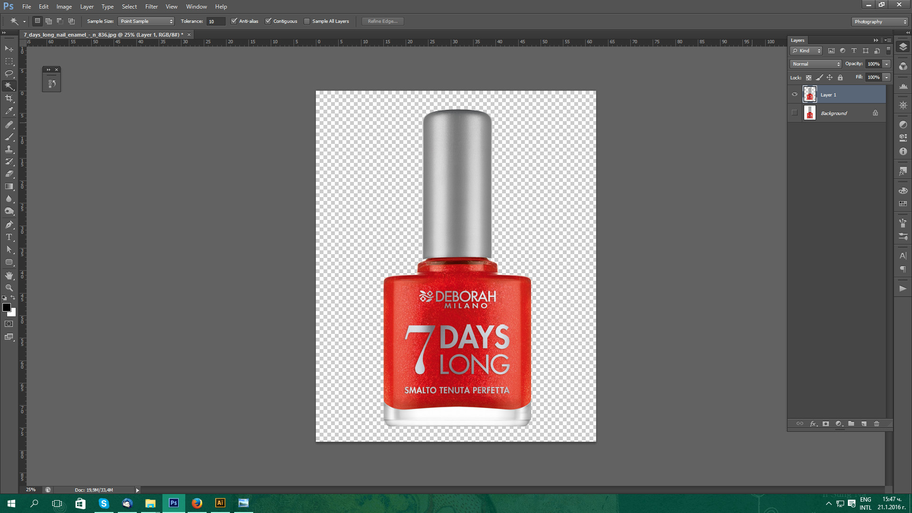Enable Sample All Layers checkbox

point(307,21)
